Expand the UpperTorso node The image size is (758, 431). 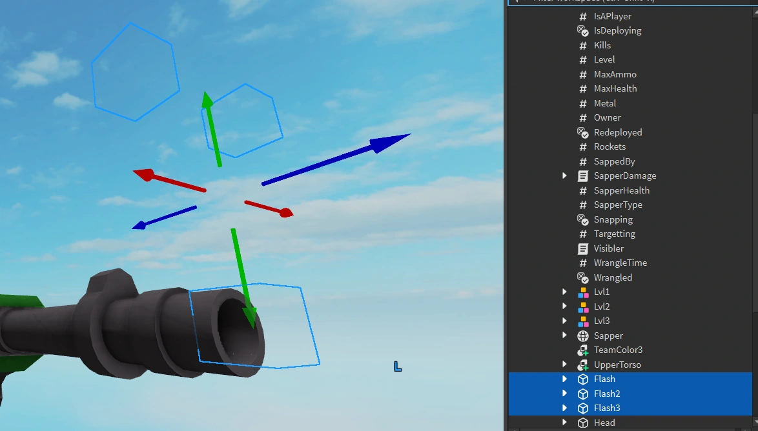(564, 365)
